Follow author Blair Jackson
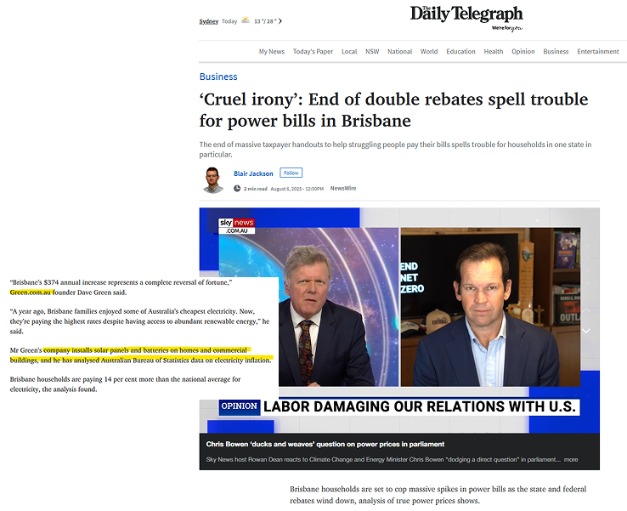Screen dimensions: 627x511 (291, 173)
